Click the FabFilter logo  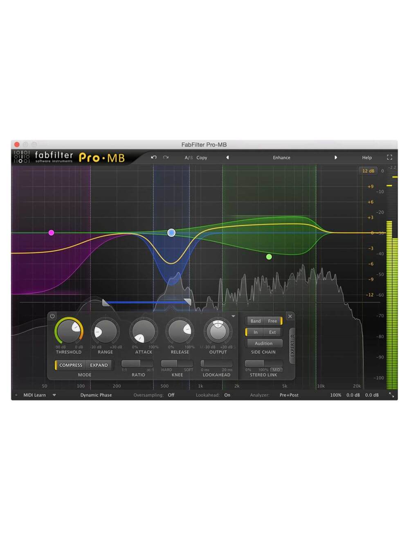44,157
